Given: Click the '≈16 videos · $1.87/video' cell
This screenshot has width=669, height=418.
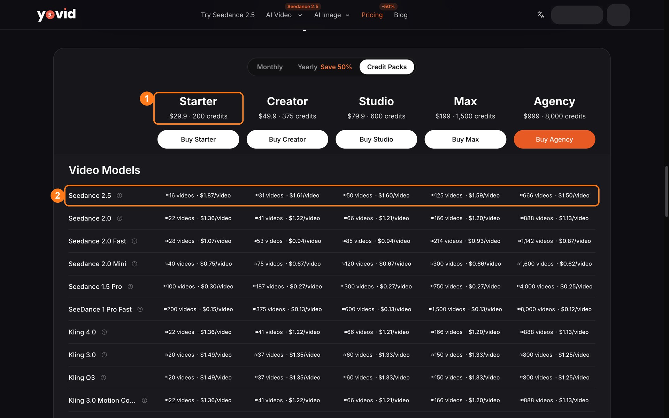Looking at the screenshot, I should coord(198,196).
